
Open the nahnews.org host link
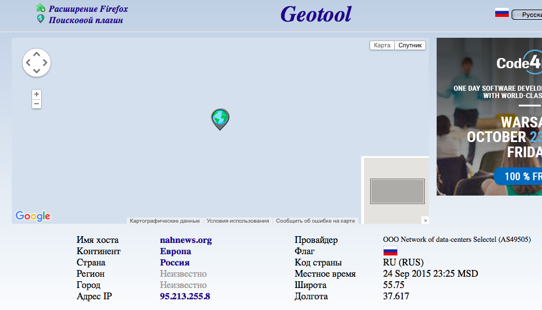[x=185, y=240]
